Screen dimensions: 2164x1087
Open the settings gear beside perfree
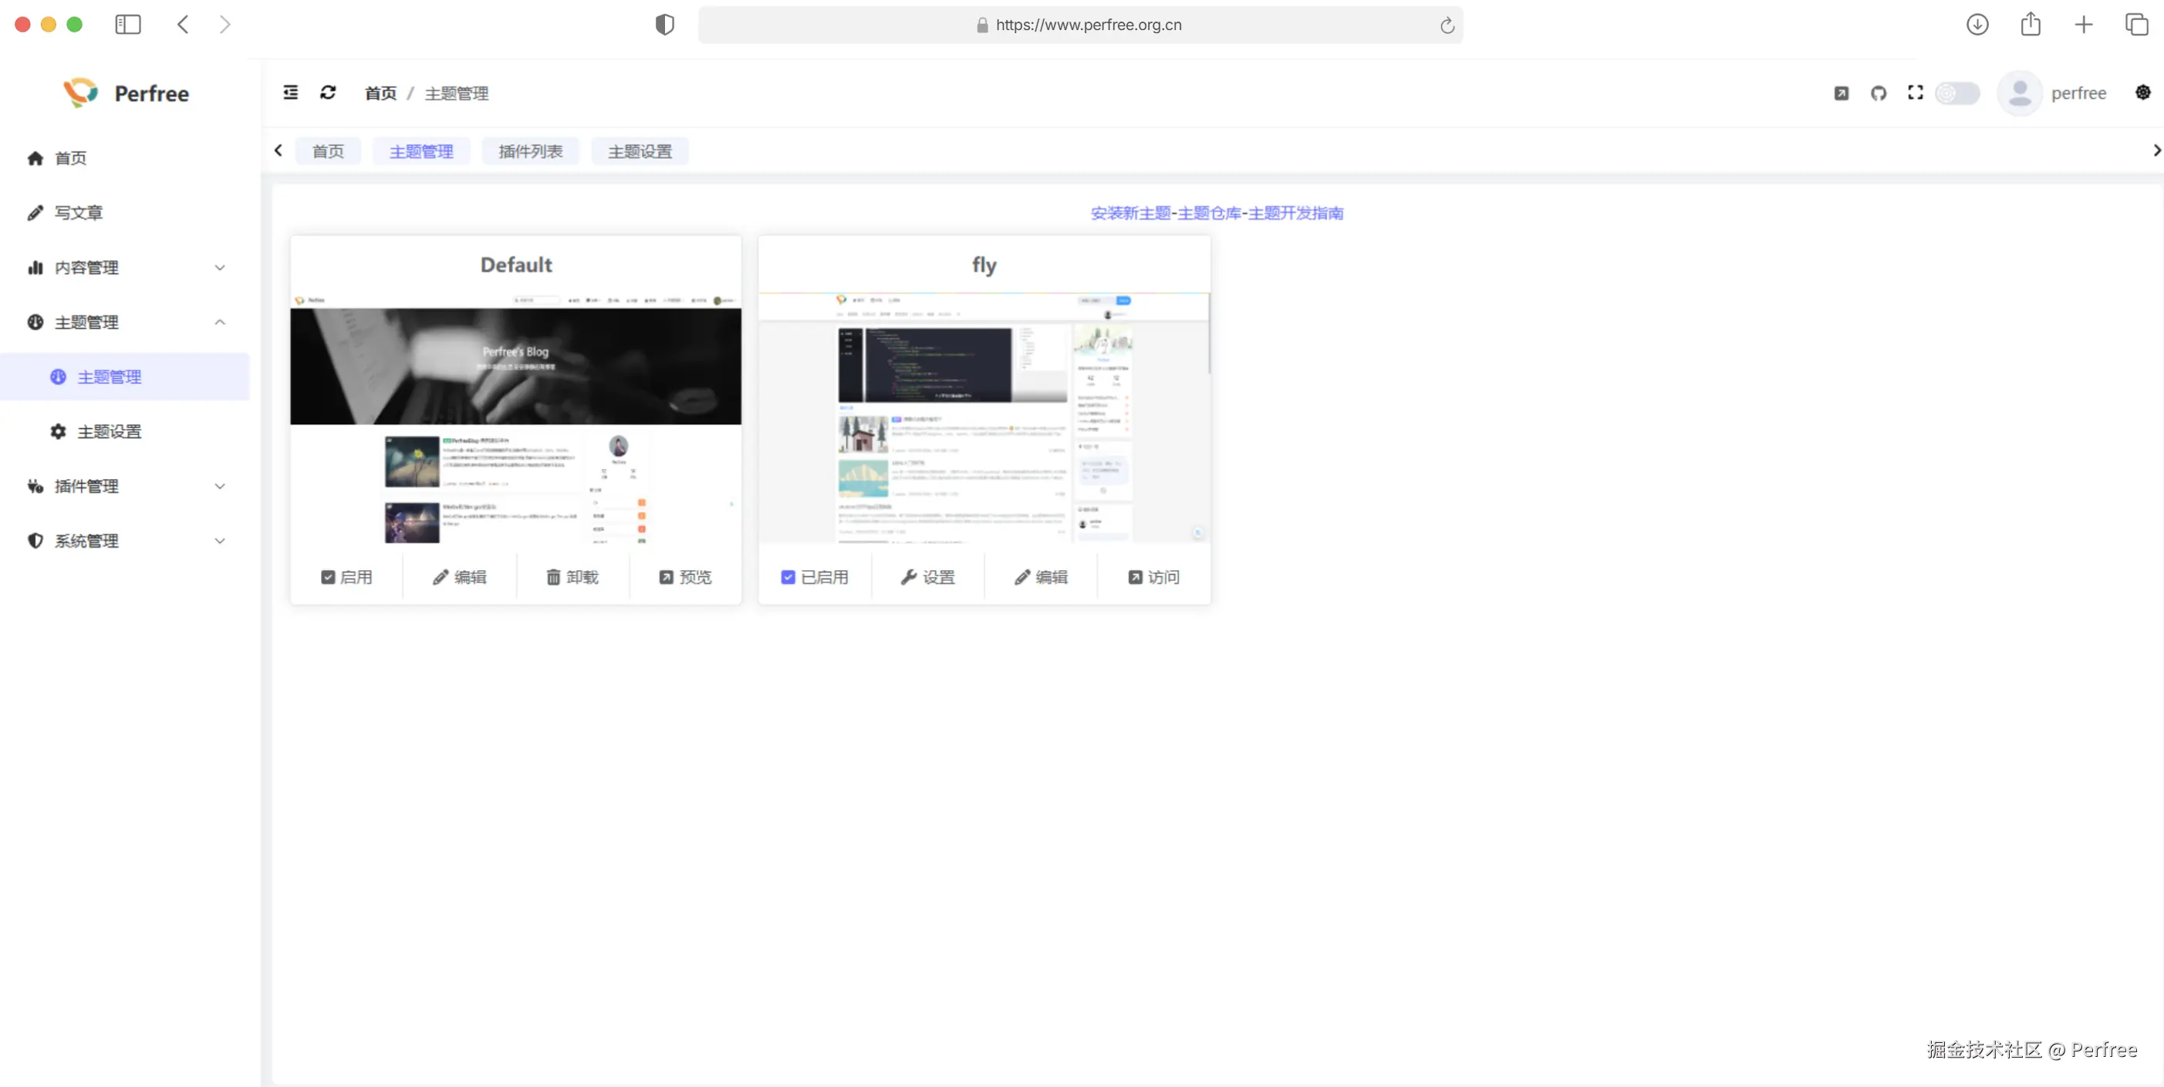pos(2143,93)
